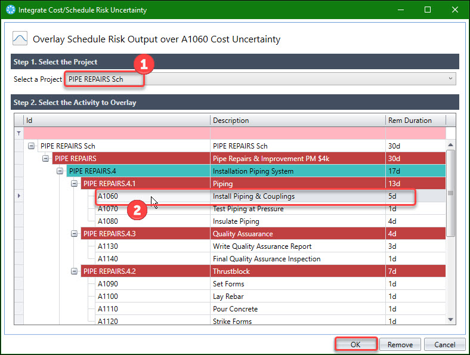Sort by the Rem Duration column header
470x355 pixels.
pyautogui.click(x=416, y=121)
